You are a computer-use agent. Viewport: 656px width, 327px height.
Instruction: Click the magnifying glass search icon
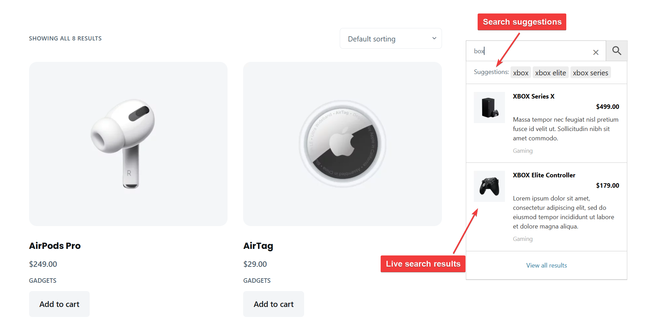coord(617,51)
